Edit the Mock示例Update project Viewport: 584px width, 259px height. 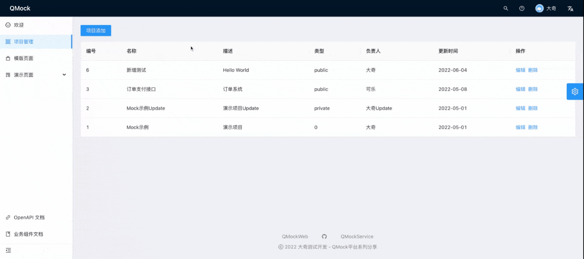(x=521, y=109)
